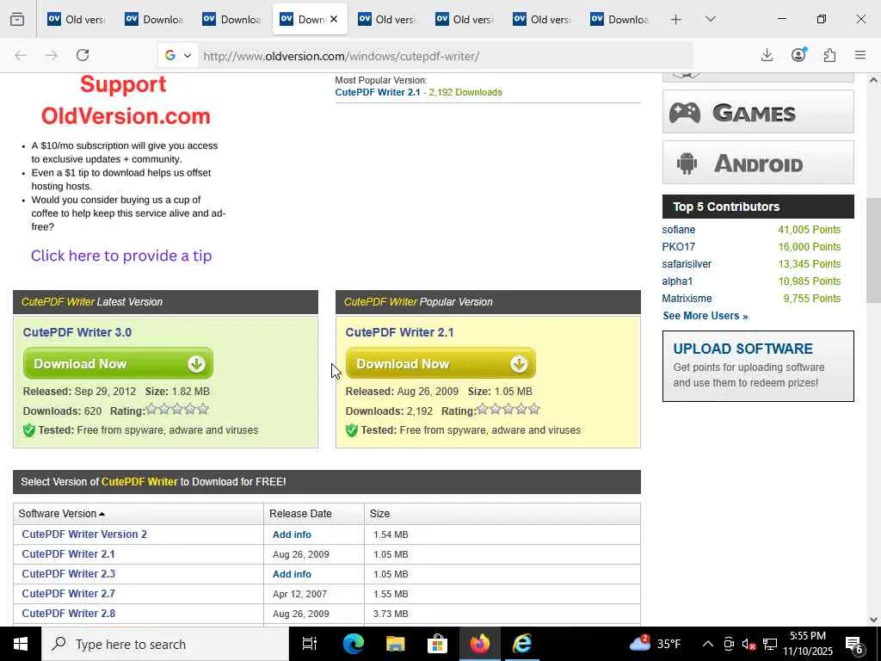Open contributor sofiane's profile

(x=678, y=229)
